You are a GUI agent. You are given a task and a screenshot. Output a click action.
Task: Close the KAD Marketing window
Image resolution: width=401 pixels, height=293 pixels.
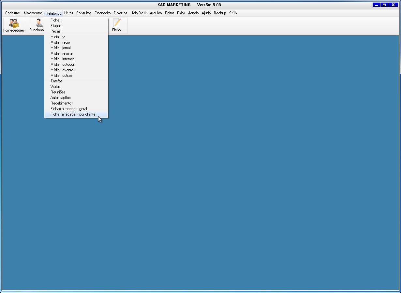click(393, 5)
